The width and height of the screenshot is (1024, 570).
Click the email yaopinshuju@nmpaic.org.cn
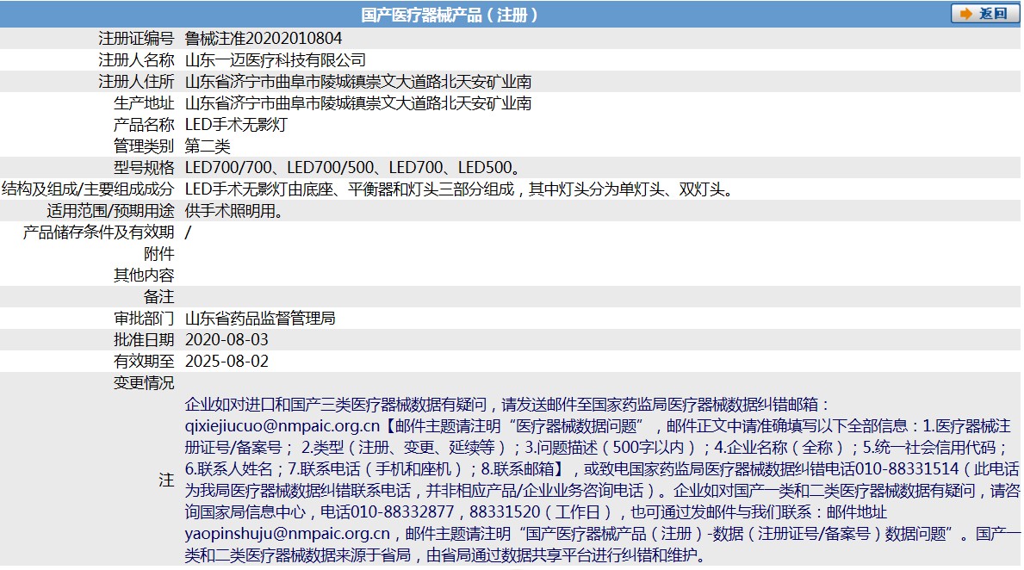[288, 534]
